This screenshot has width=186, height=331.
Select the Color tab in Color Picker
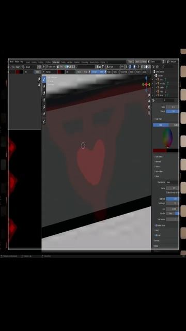click(x=161, y=125)
